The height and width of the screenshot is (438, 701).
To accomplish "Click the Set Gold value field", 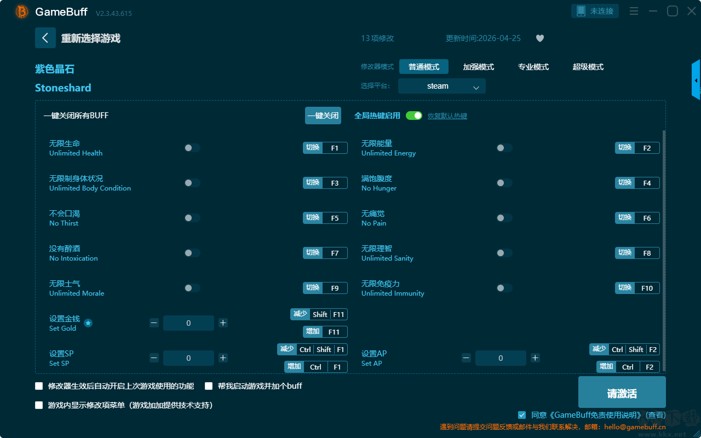I will 188,323.
